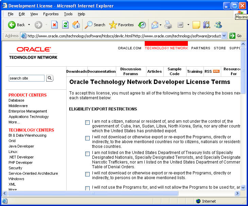
Task: Click into the search site field
Action: 26,78
